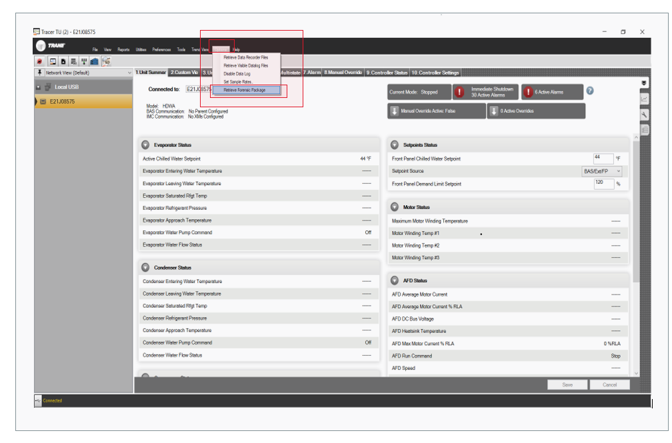Click the pin icon beside Network View
672x443 pixels.
(x=39, y=73)
